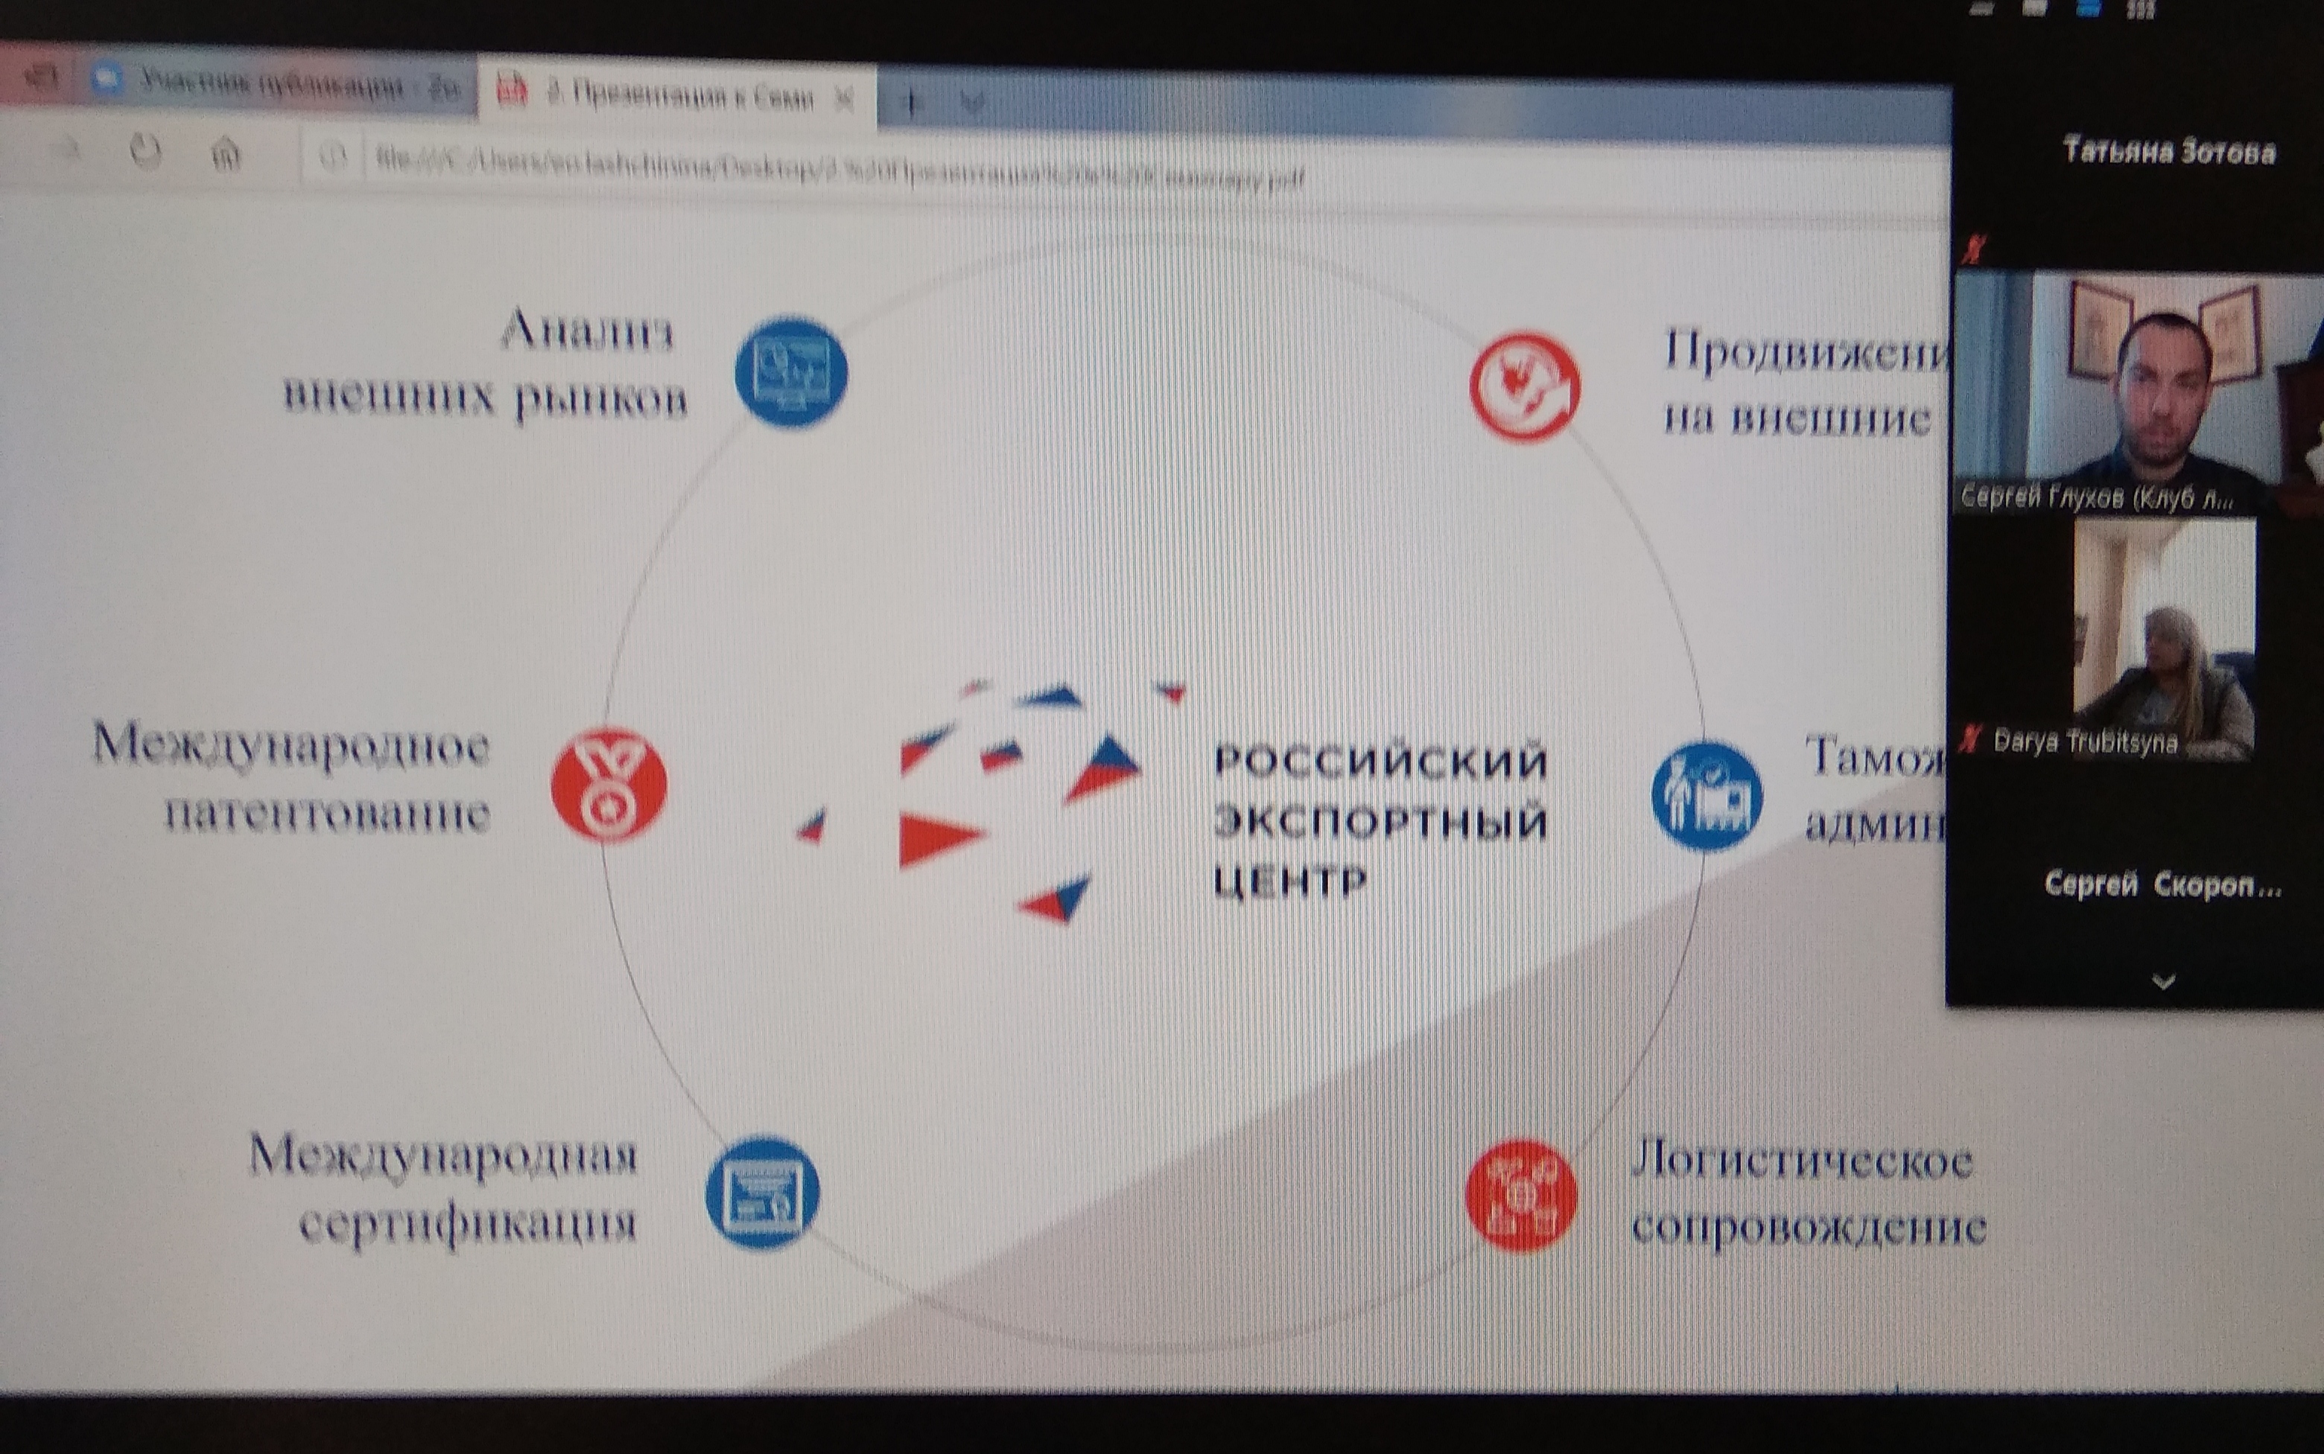Click muted mic icon beside Darya Trubitsyna
Screen dimensions: 2324x1454
coord(1971,741)
